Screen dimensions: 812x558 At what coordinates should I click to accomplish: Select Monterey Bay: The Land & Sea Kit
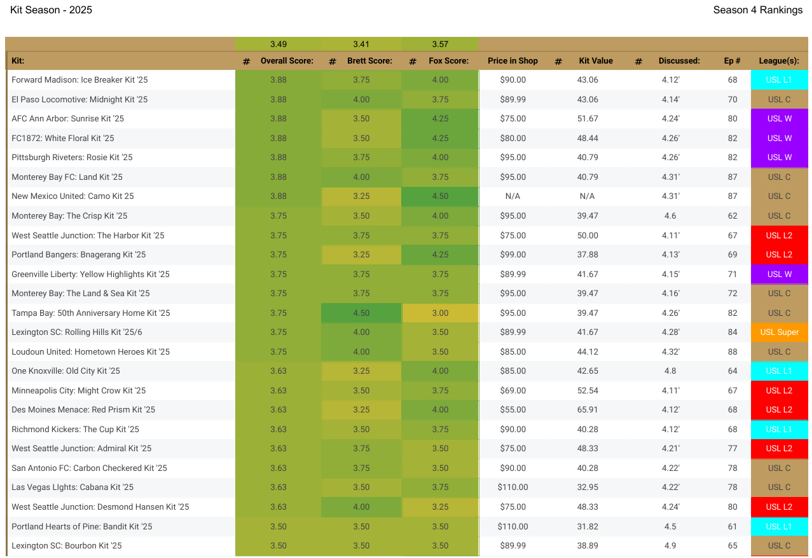click(81, 294)
